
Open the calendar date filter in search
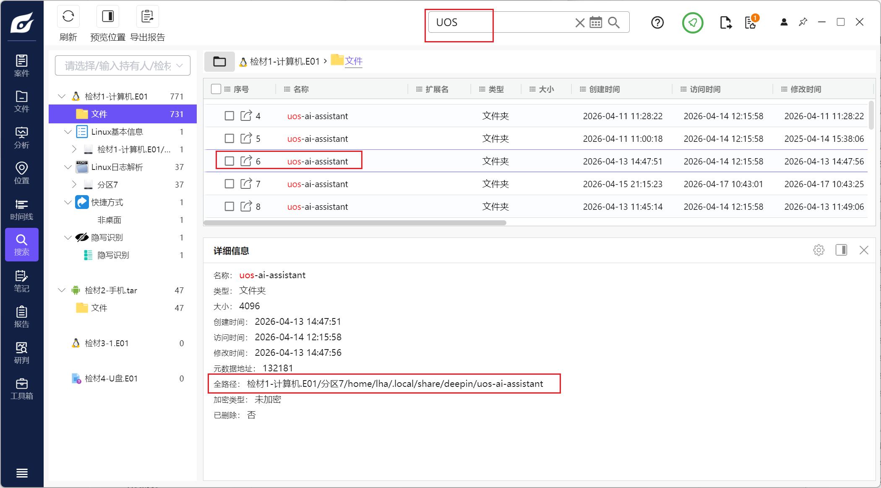(596, 22)
